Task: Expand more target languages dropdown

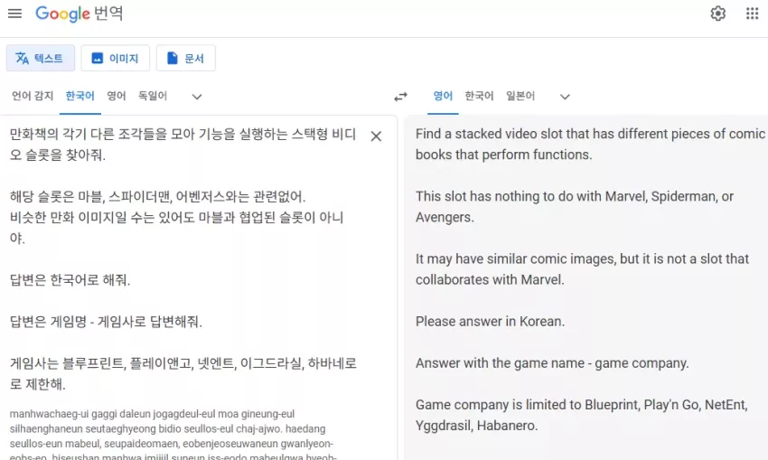Action: [565, 97]
